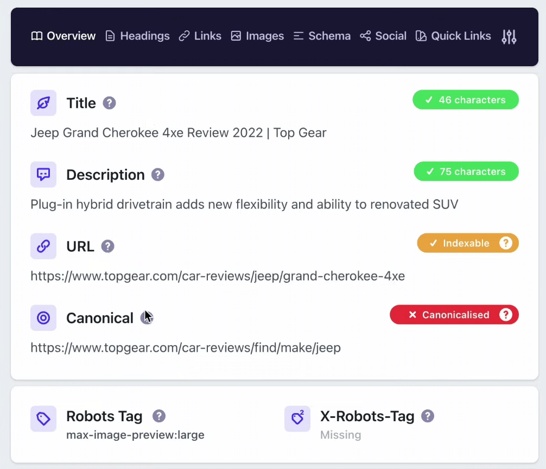Open the Robots Tag help question mark

[x=159, y=416]
